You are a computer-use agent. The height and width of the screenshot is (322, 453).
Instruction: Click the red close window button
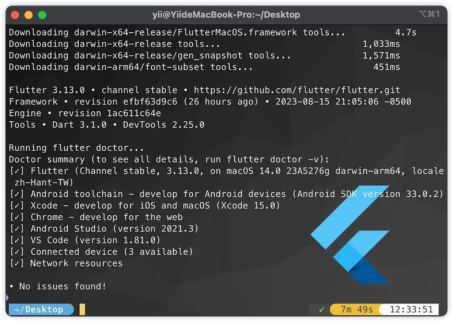point(15,15)
